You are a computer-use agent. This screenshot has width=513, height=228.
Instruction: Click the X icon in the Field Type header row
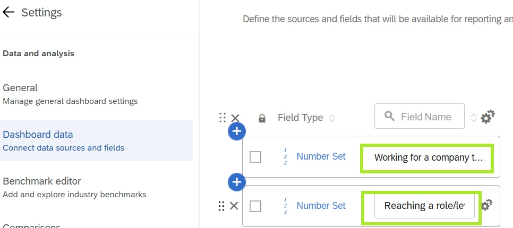[235, 118]
